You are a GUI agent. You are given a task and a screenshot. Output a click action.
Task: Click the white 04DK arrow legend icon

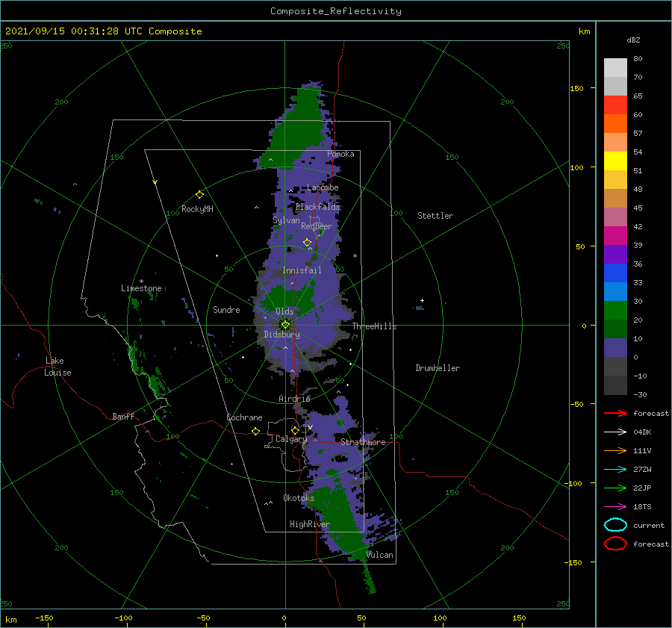pyautogui.click(x=615, y=432)
